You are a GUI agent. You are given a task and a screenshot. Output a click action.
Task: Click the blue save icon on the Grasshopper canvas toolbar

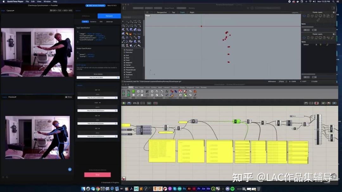coord(129,103)
